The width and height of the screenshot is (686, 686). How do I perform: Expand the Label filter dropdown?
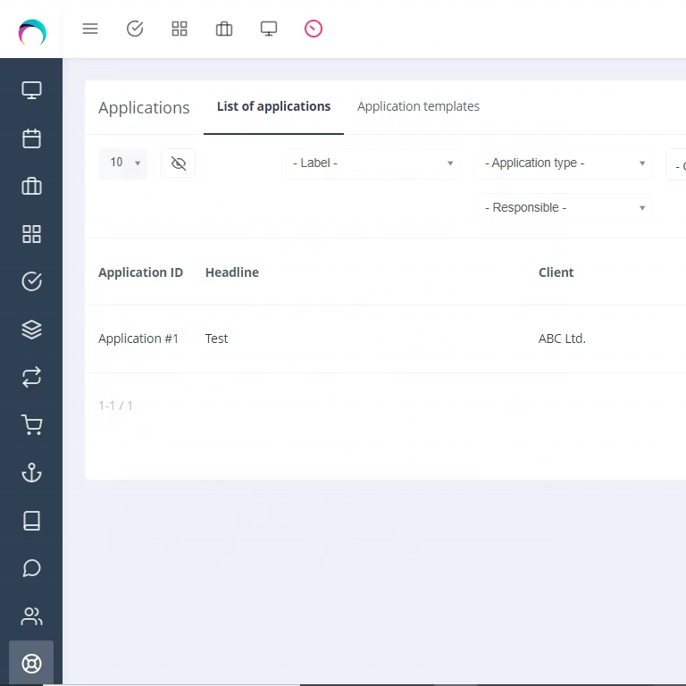[x=372, y=163]
